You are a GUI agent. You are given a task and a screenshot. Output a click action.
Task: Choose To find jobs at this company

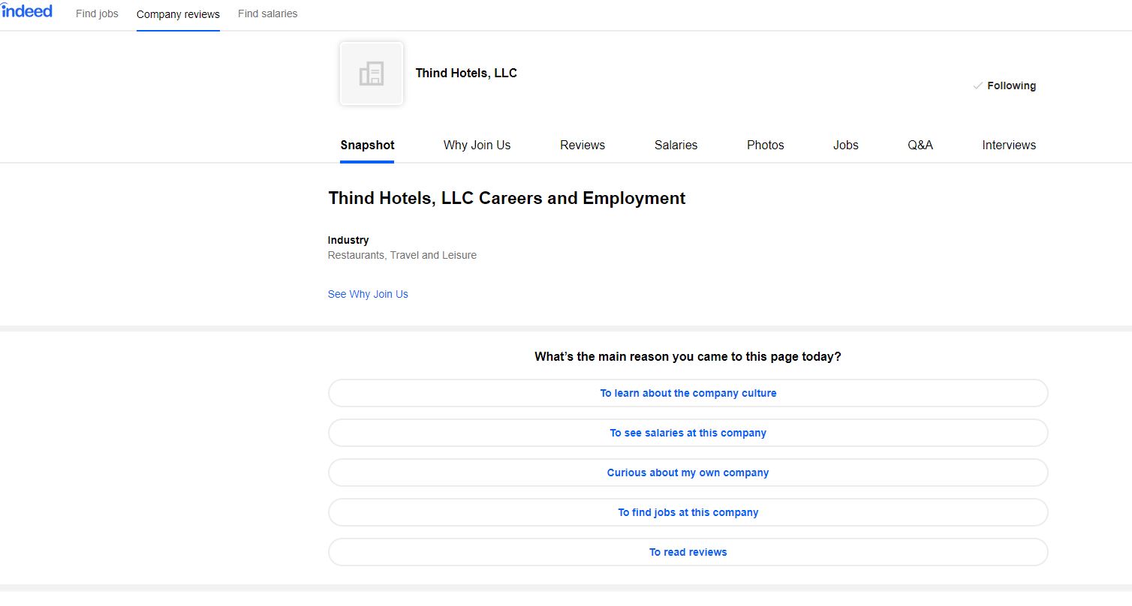click(688, 512)
